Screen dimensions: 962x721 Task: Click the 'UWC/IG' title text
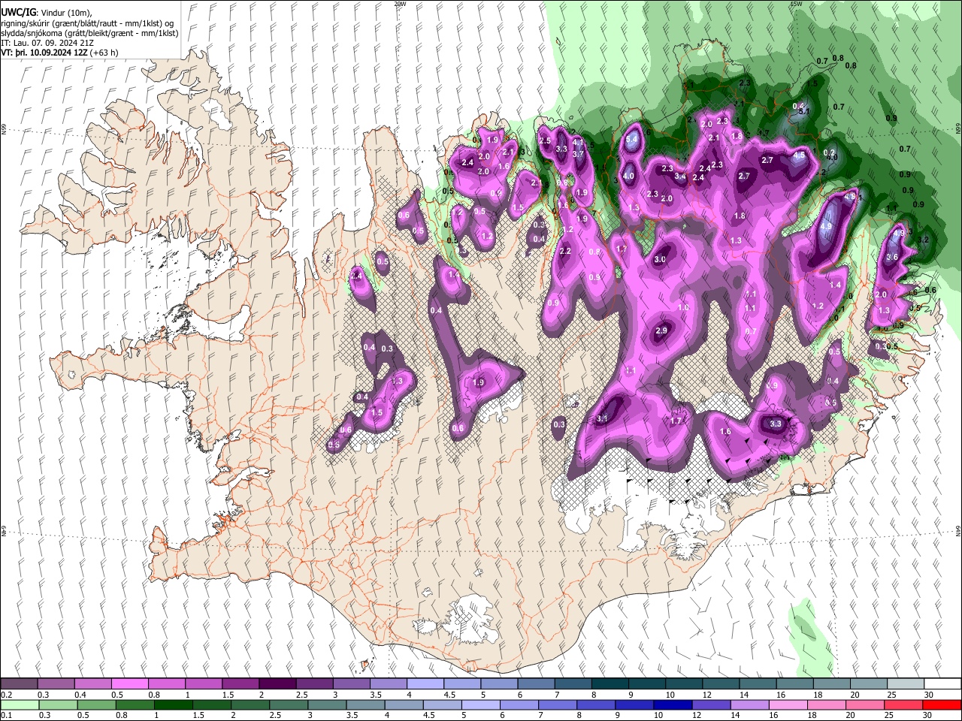pyautogui.click(x=18, y=13)
